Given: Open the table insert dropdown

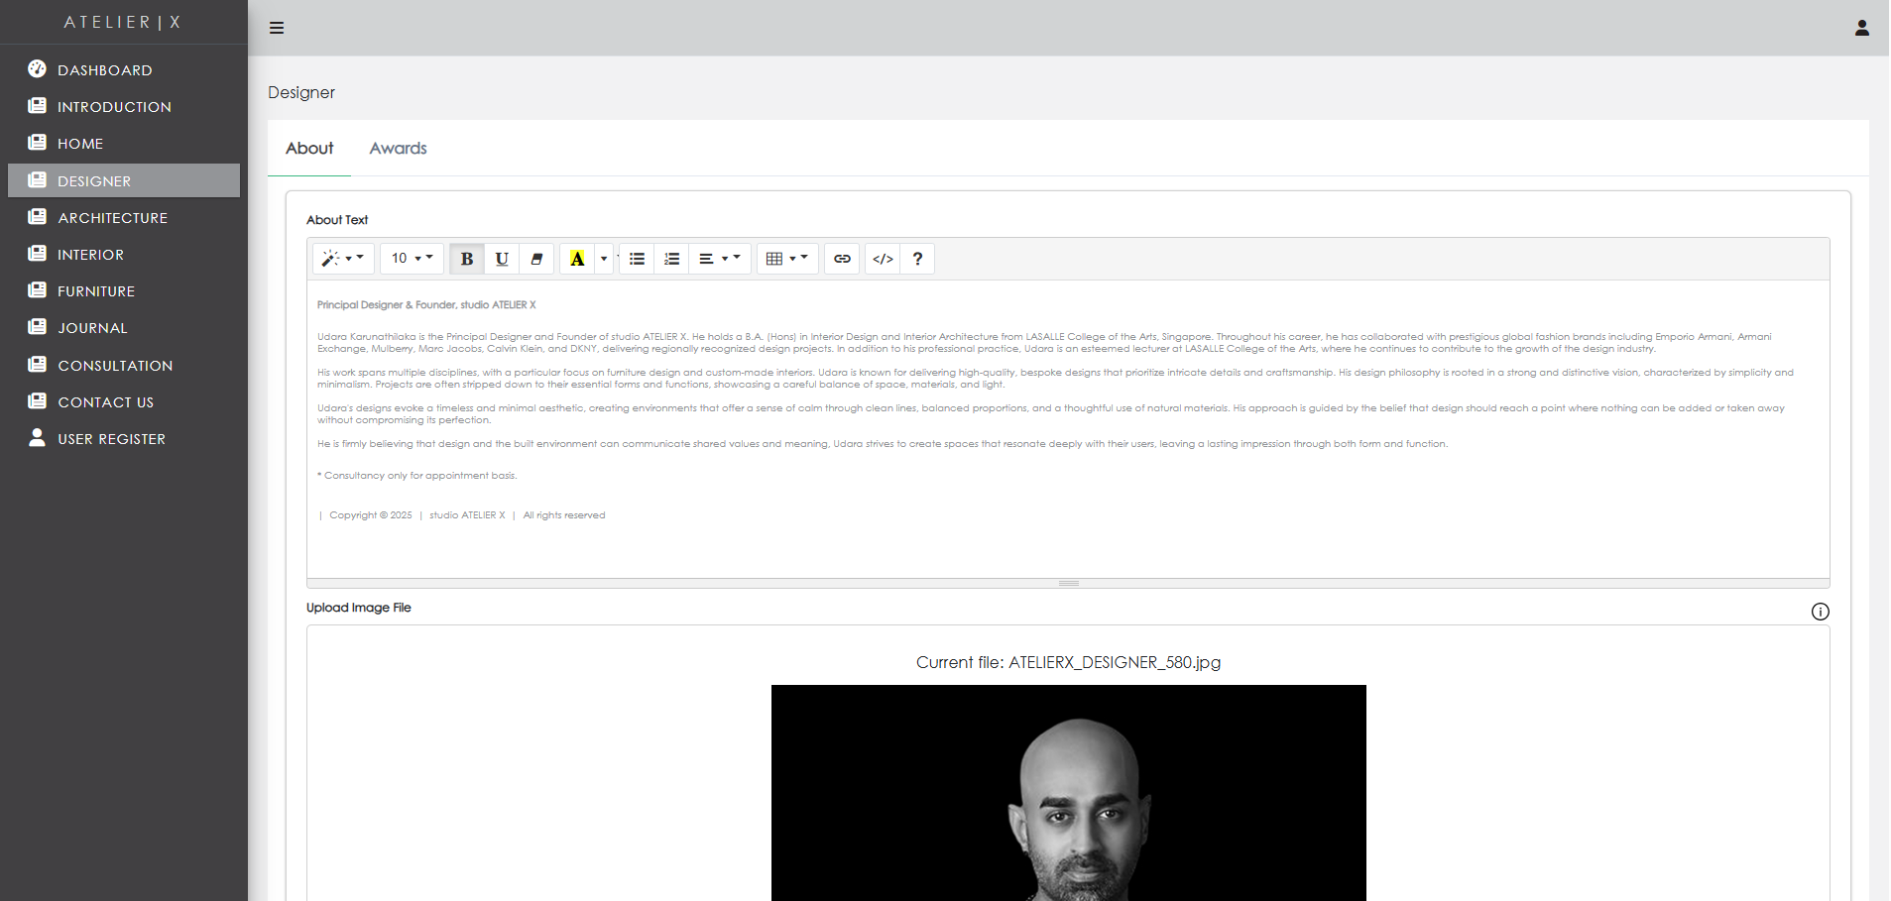Looking at the screenshot, I should (x=787, y=259).
